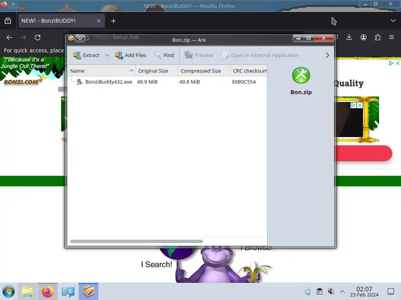Close the NEW! - BonziBUDDY! tab
The height and width of the screenshot is (300, 401).
point(98,21)
